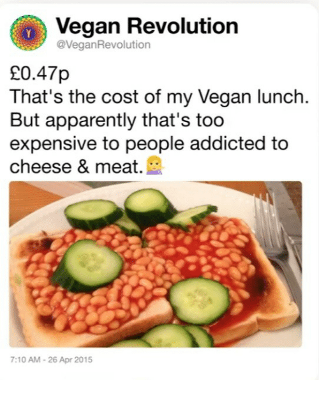This screenshot has height=394, width=319.
Task: Click the words 'cheese & meat'
Action: coord(75,167)
